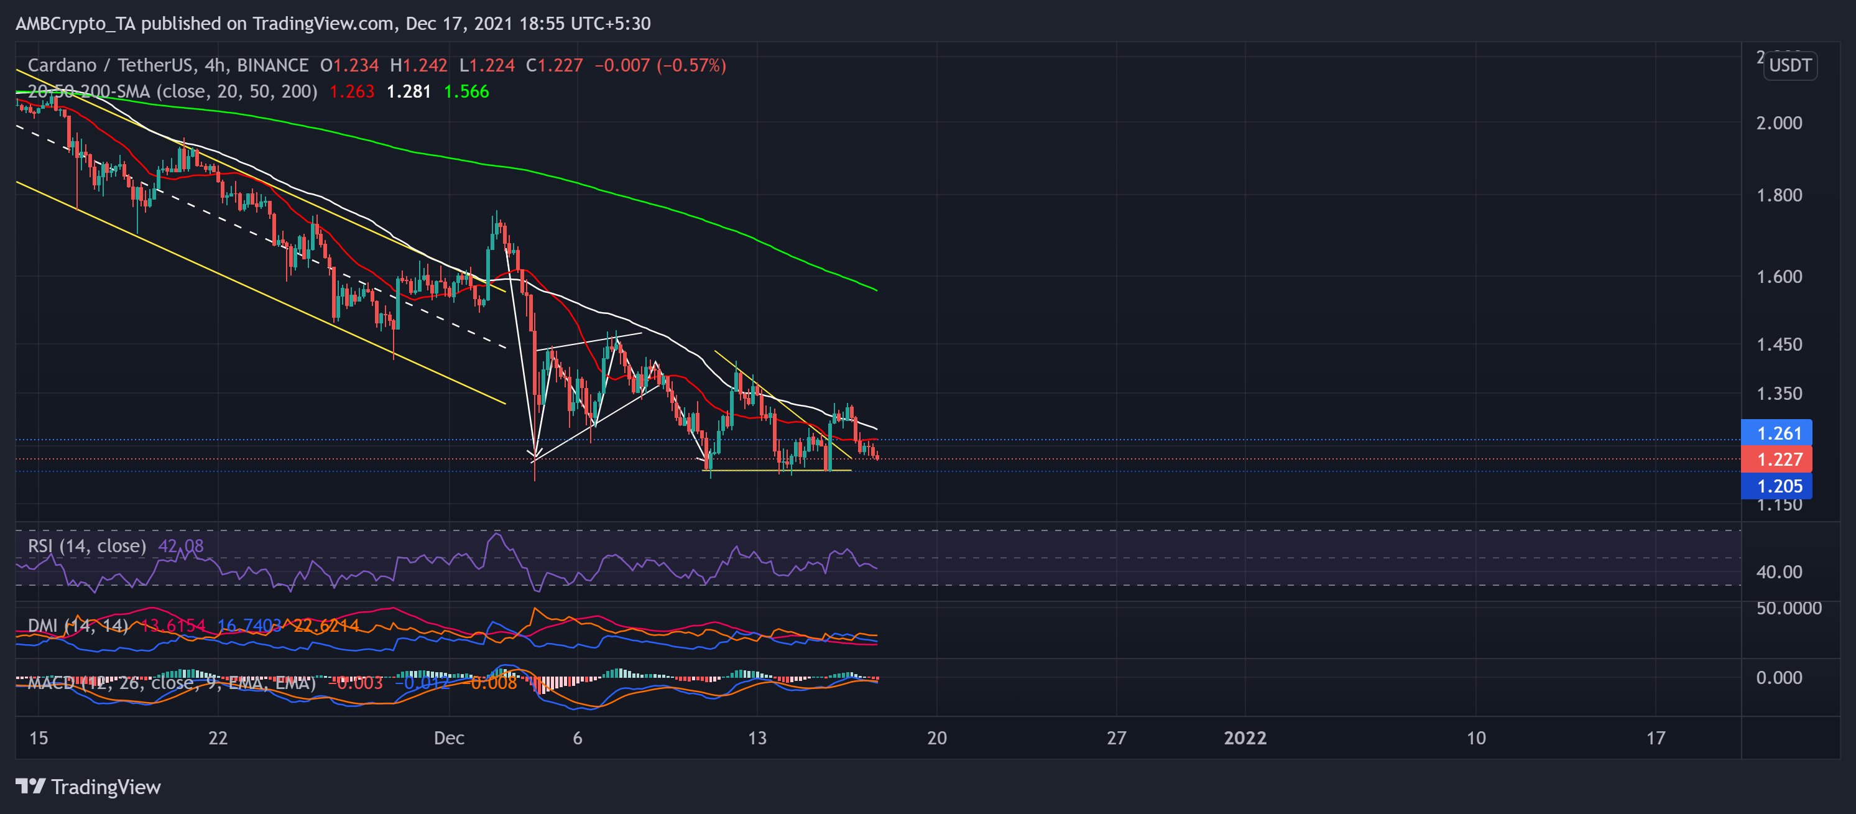Select the green 200-SMA value 1.566
1856x814 pixels.
coord(467,91)
